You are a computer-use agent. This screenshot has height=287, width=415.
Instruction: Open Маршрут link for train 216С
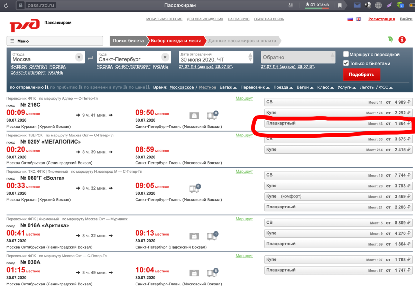(244, 98)
